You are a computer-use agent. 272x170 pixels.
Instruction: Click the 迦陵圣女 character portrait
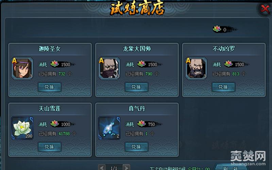click(x=22, y=69)
